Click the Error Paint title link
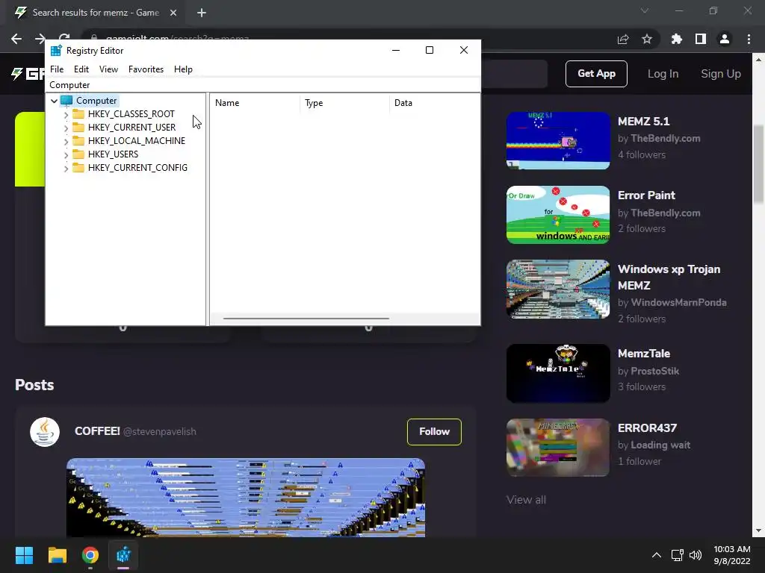 [646, 195]
